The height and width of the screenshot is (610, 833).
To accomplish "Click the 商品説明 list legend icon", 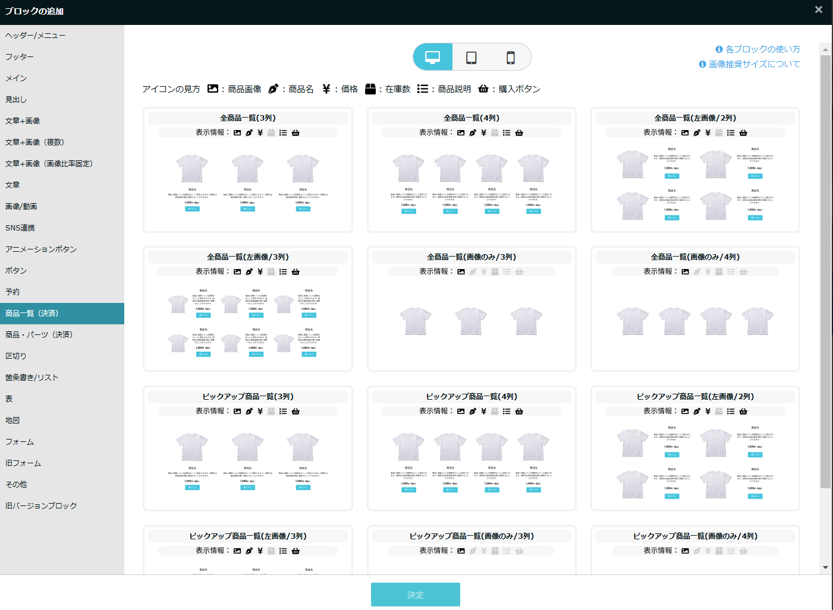I will click(x=423, y=89).
